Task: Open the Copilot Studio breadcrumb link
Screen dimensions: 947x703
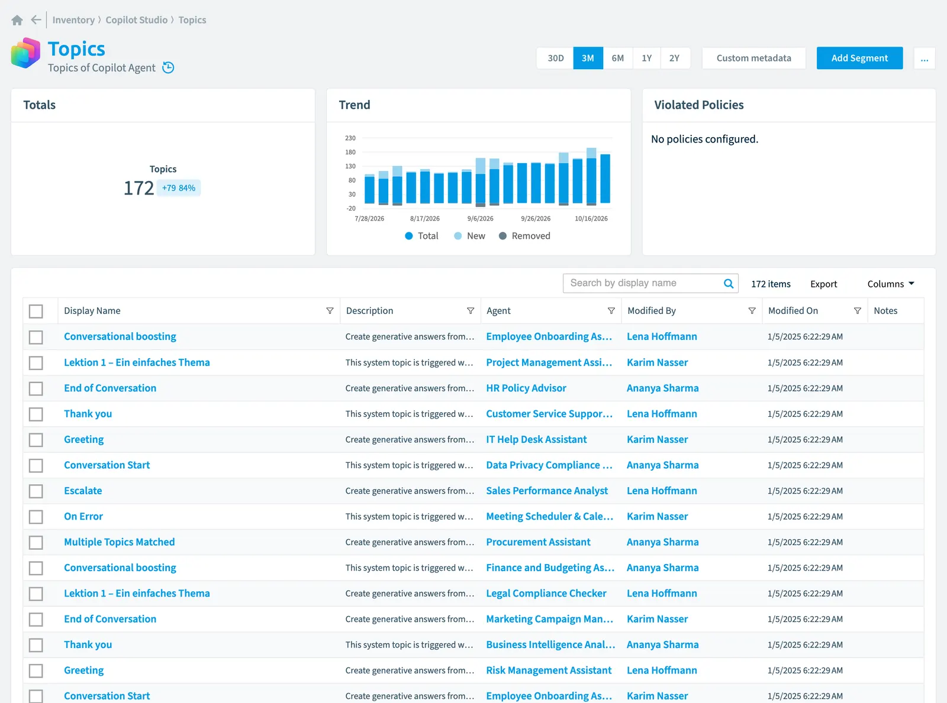Action: 137,20
